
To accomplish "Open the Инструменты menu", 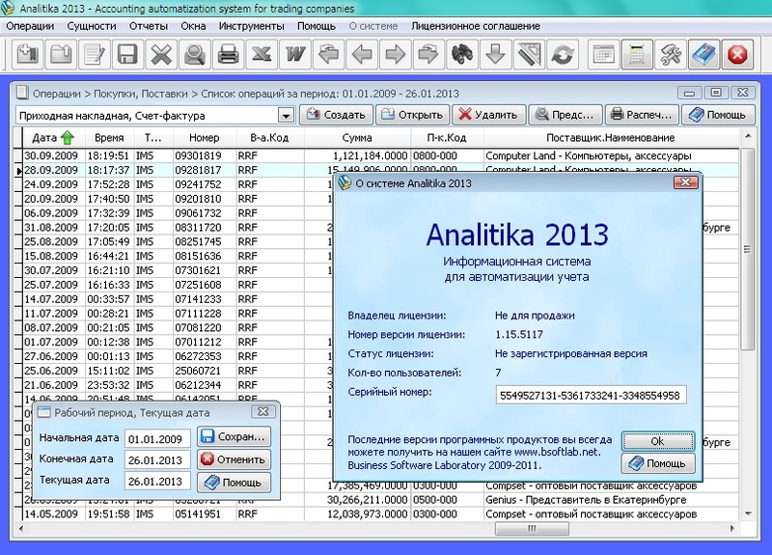I will coord(251,26).
